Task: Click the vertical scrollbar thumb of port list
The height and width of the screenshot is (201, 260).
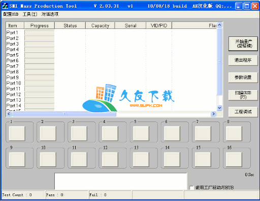Action: [x=219, y=62]
